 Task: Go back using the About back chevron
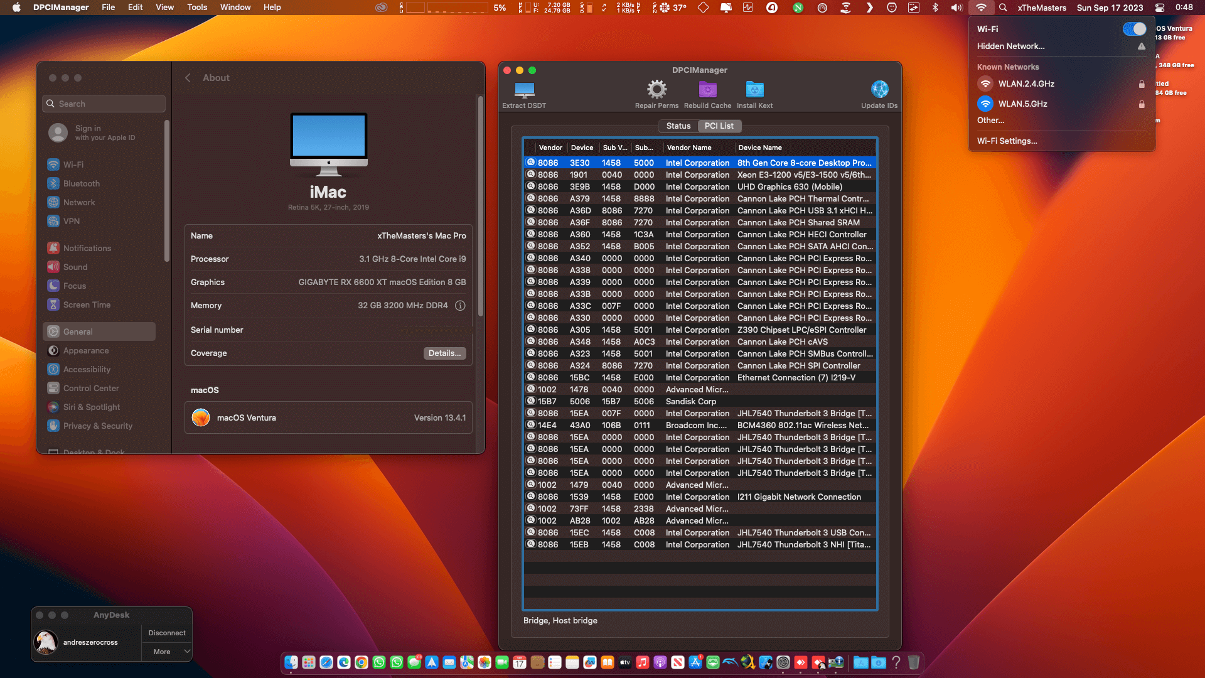click(x=188, y=78)
